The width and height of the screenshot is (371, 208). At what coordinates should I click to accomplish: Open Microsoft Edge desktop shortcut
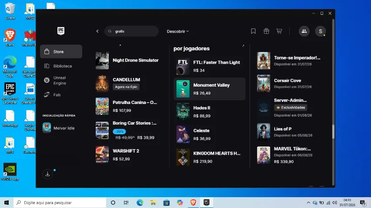click(10, 66)
